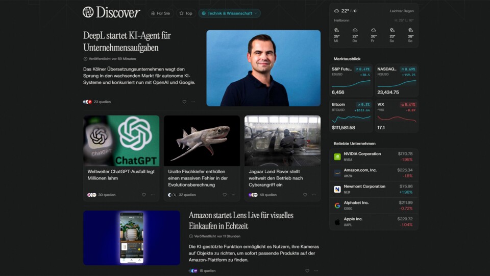
Task: Open Apple Inc. stock row
Action: pyautogui.click(x=374, y=221)
